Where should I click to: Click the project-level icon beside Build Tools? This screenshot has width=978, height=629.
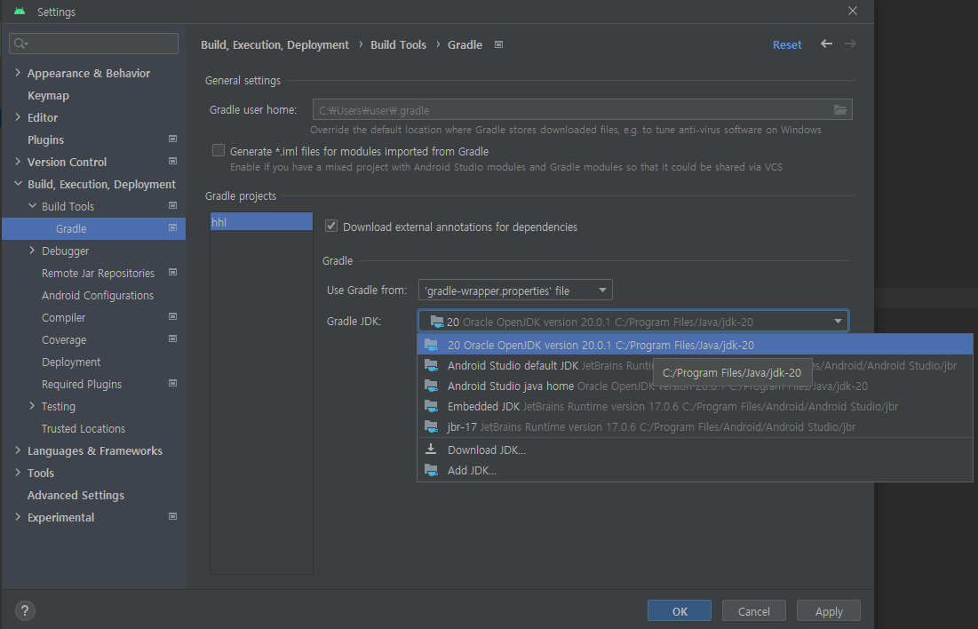click(173, 205)
